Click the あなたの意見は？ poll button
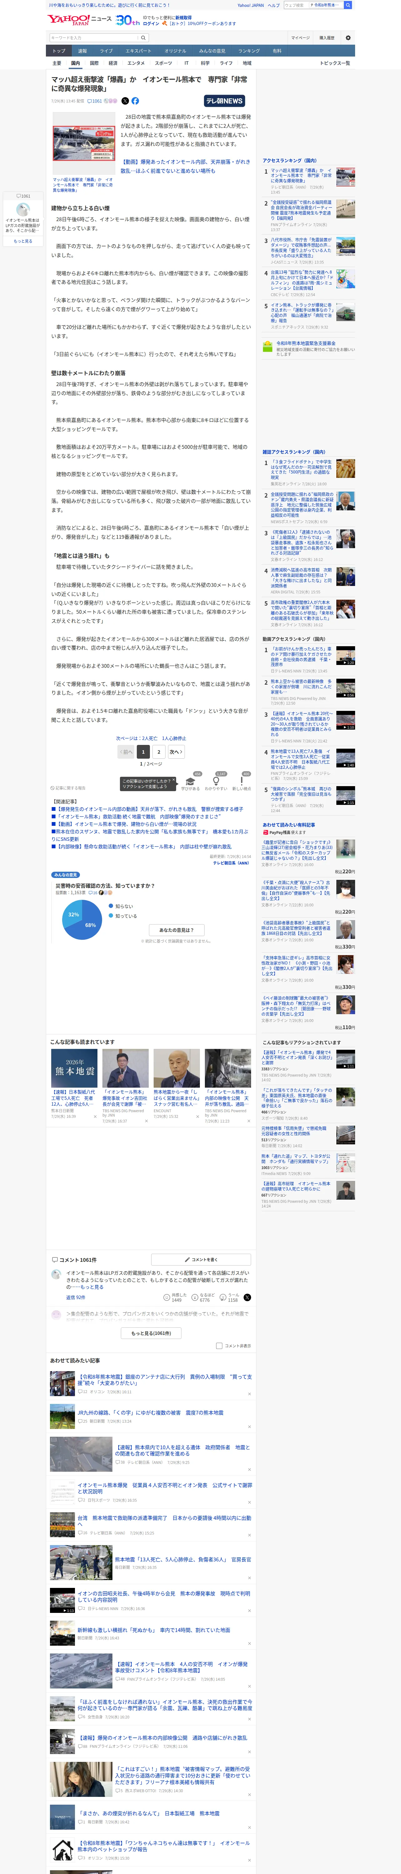 [x=177, y=930]
